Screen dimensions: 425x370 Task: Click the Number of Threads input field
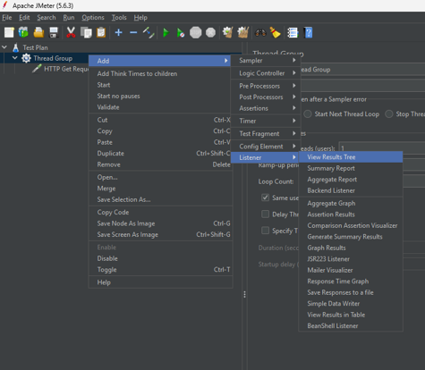click(x=382, y=147)
